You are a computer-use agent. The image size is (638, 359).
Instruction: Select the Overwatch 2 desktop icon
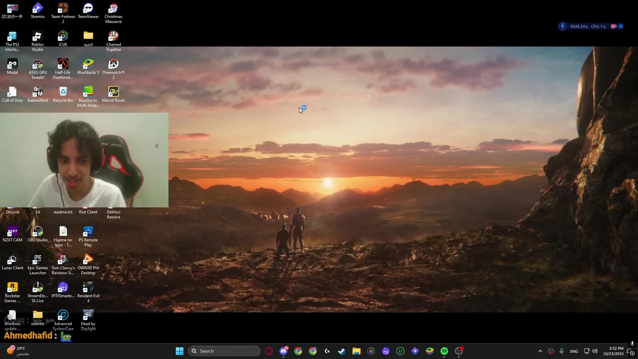point(113,69)
